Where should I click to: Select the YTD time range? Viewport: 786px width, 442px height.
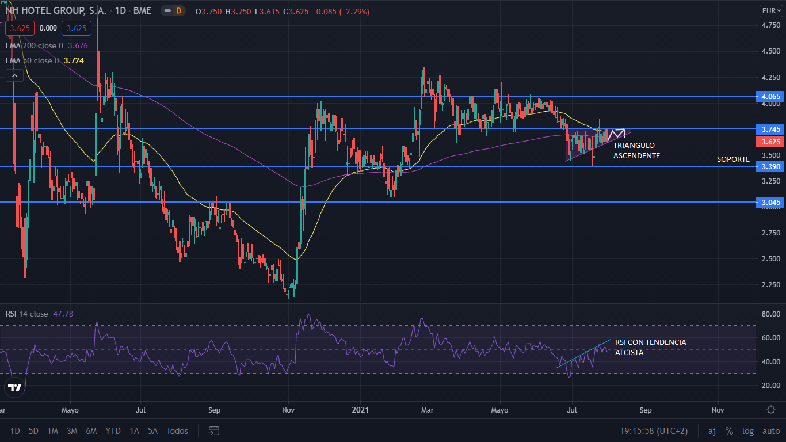113,430
